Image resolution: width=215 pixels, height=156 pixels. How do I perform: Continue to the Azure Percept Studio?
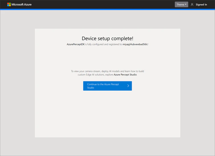point(108,86)
